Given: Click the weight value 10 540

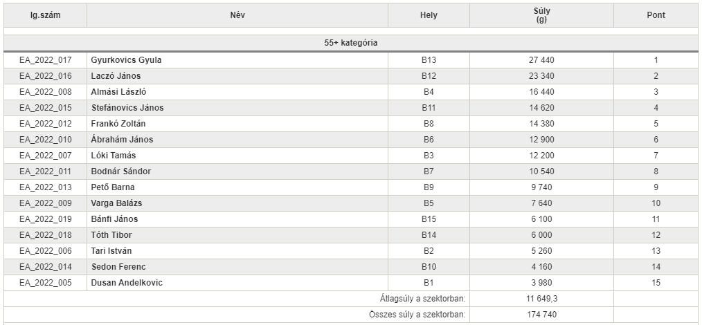Looking at the screenshot, I should [x=541, y=171].
